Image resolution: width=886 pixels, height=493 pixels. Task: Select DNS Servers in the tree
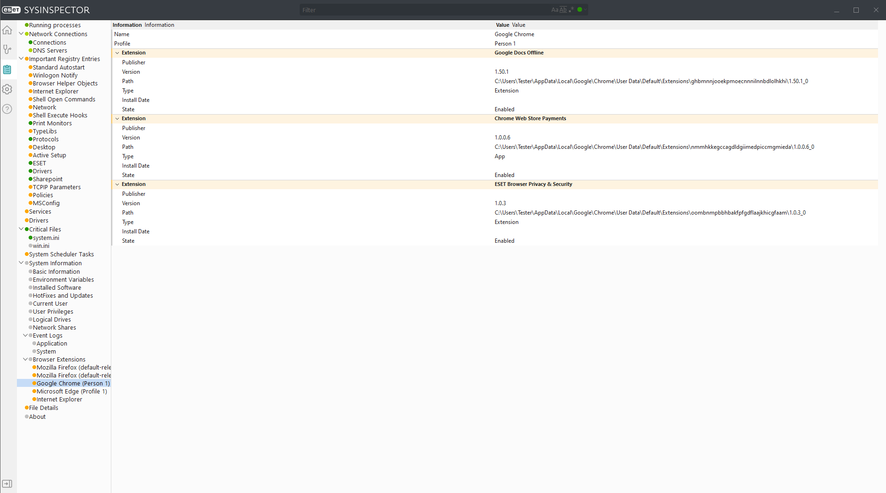pyautogui.click(x=50, y=51)
